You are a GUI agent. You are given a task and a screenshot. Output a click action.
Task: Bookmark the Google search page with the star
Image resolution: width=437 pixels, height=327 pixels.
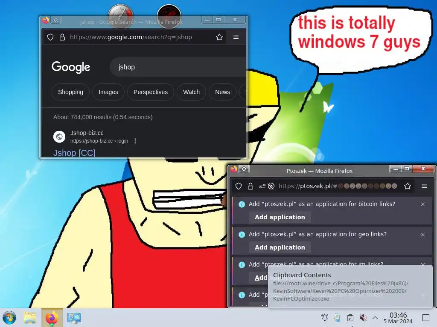coord(219,37)
